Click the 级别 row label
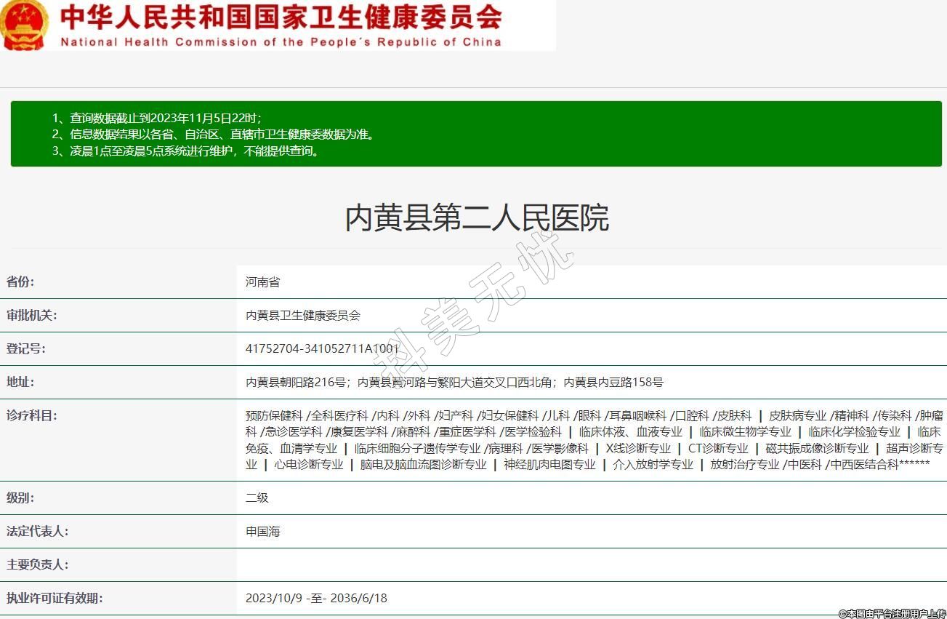Viewport: 947px width, 619px height. coord(20,498)
